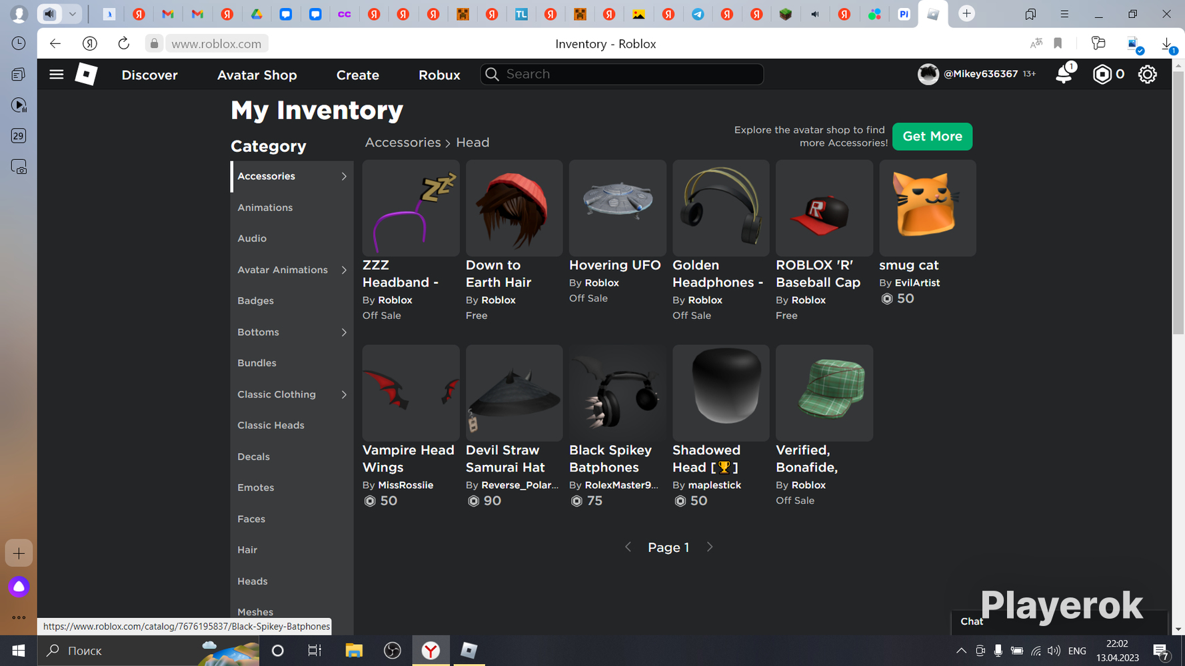Add a sidebar app with plus button
The width and height of the screenshot is (1185, 666).
point(19,553)
